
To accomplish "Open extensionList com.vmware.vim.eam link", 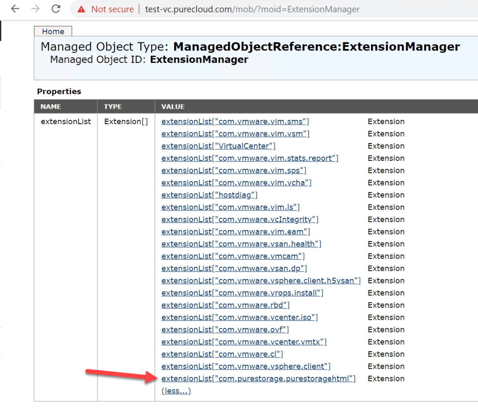I will tap(236, 232).
